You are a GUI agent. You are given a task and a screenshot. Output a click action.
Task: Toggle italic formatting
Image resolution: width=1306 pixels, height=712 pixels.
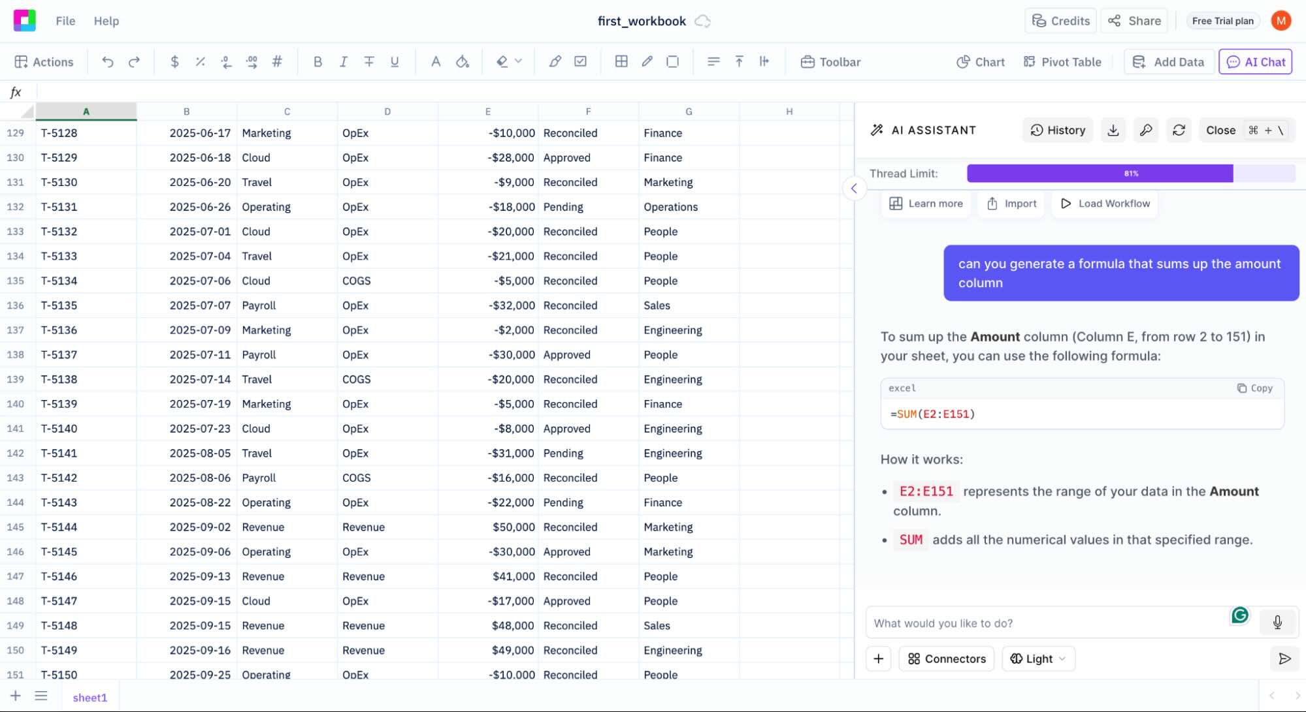click(343, 62)
